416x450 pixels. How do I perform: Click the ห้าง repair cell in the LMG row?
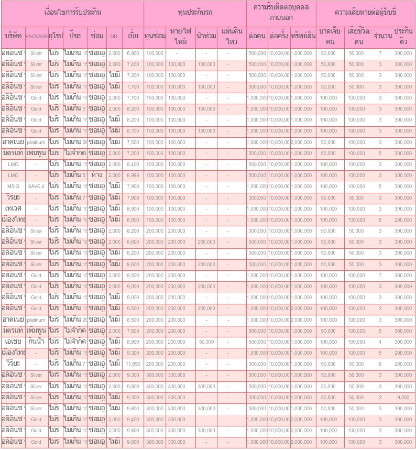(x=97, y=175)
